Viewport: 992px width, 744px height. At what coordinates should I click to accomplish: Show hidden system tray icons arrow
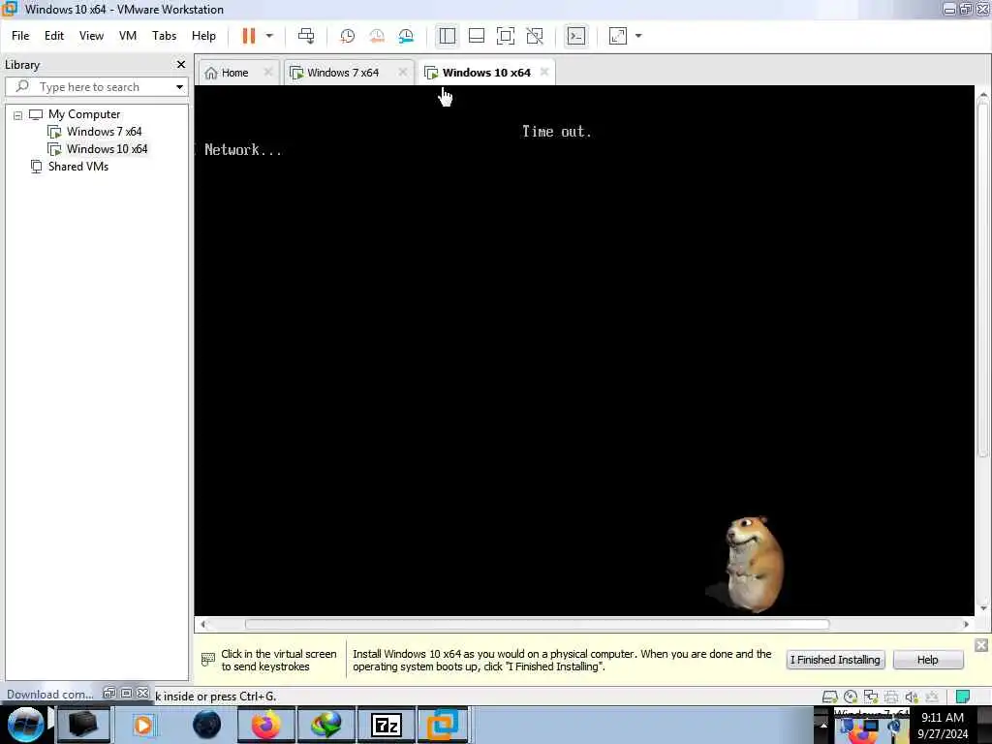[823, 725]
